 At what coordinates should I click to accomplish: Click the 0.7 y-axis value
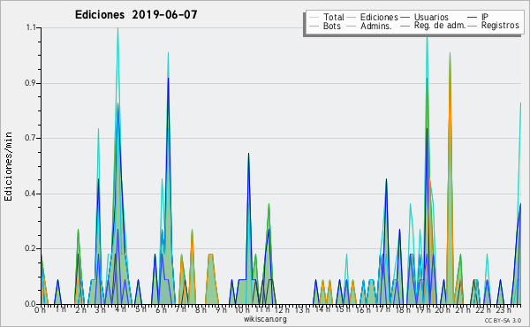pyautogui.click(x=30, y=138)
